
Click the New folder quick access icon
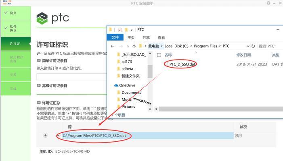tap(126, 30)
